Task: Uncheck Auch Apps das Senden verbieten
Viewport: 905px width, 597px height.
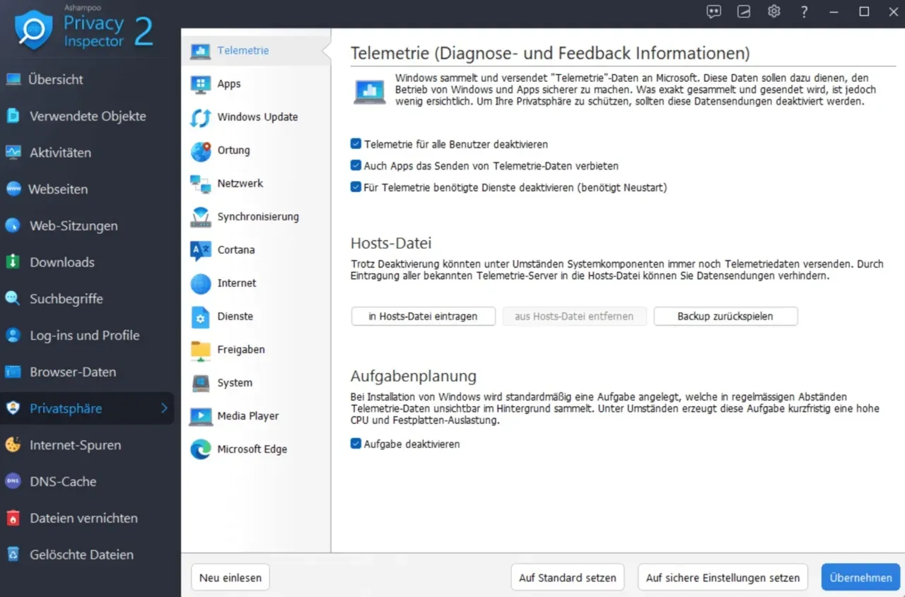Action: pyautogui.click(x=356, y=166)
